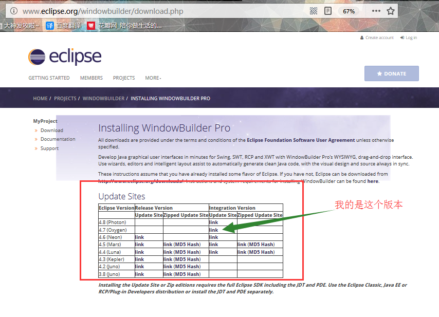Toggle reader view icon in address bar
The width and height of the screenshot is (439, 317).
click(x=328, y=11)
